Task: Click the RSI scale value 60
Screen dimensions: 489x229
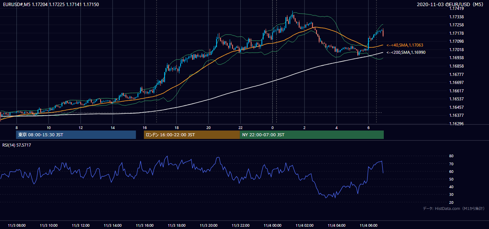Action: click(452, 171)
